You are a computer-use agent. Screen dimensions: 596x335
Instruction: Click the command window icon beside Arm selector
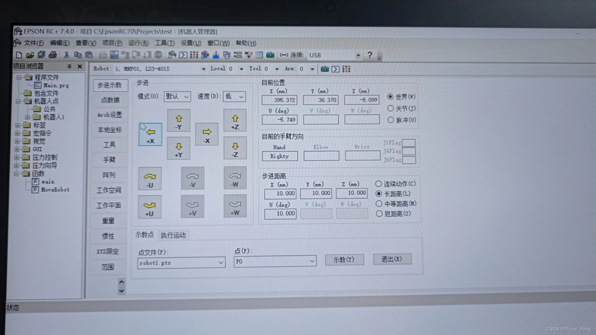335,69
